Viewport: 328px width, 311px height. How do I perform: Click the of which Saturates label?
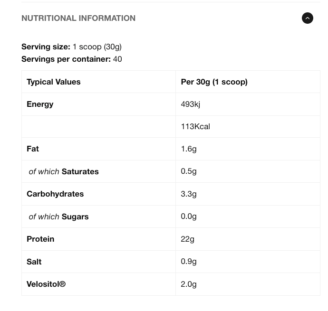(x=64, y=171)
